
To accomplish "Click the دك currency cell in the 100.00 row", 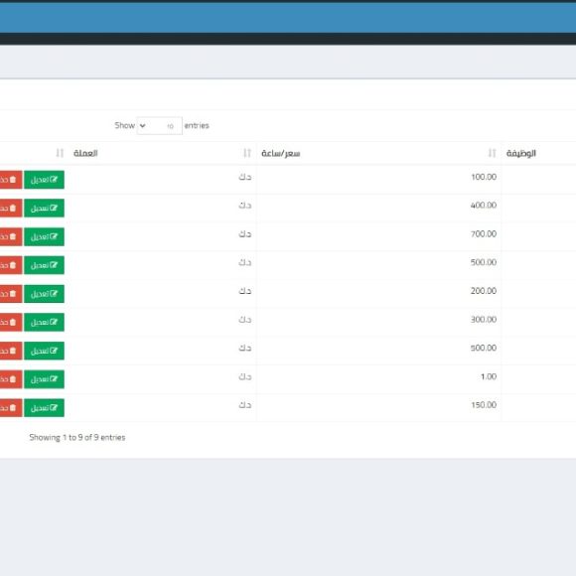I will click(245, 177).
